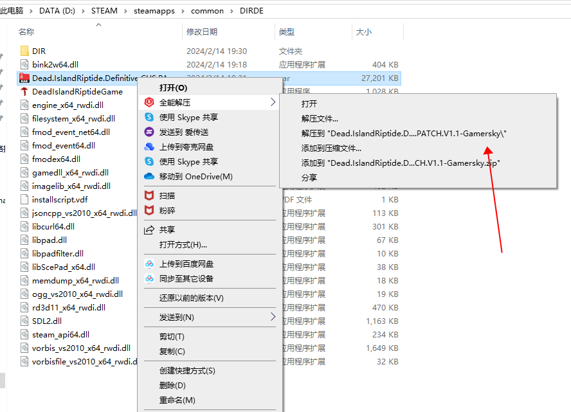
Task: Open breadcrumb dropdown arrow after STEAM
Action: (x=125, y=11)
